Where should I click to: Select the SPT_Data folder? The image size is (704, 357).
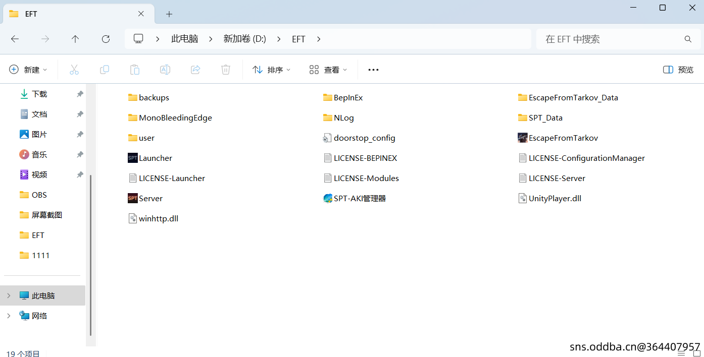click(x=540, y=117)
